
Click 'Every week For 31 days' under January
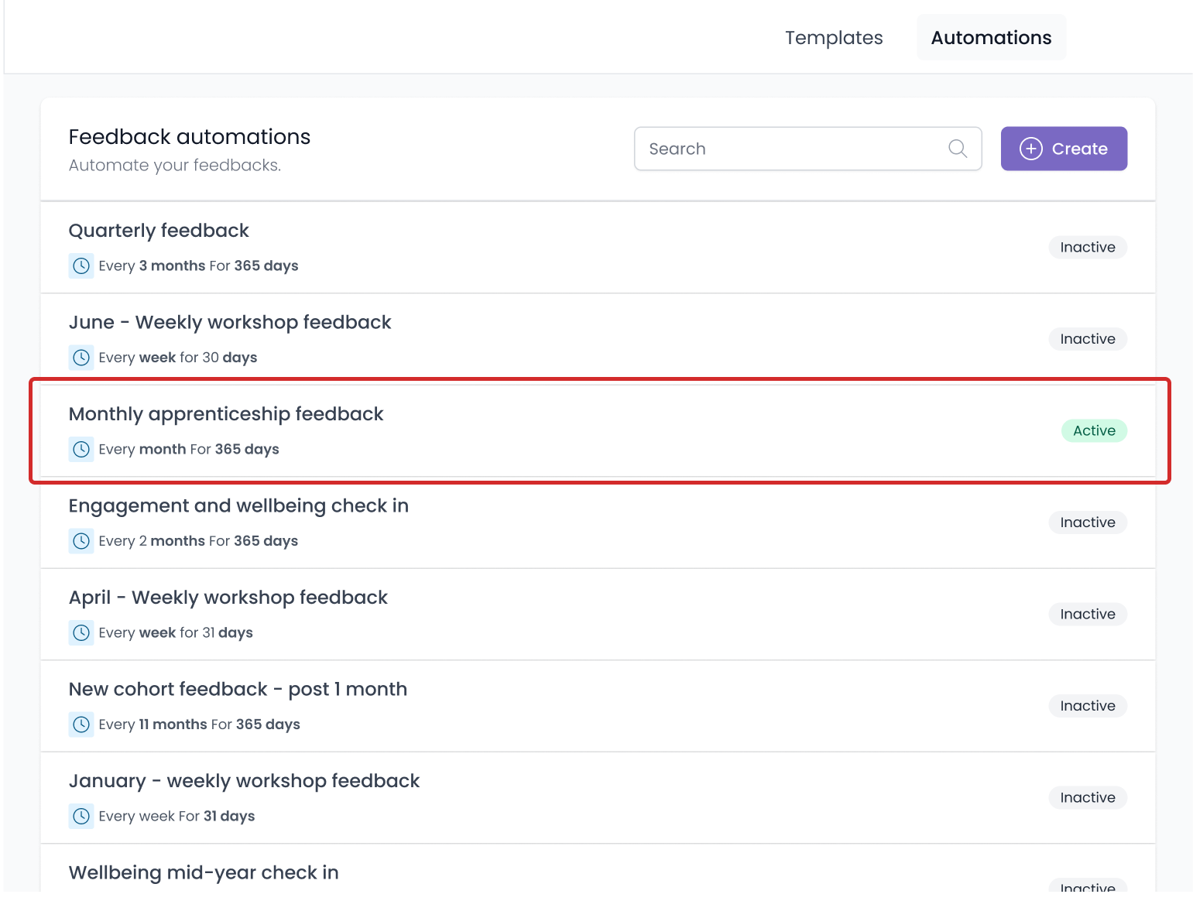click(x=177, y=816)
